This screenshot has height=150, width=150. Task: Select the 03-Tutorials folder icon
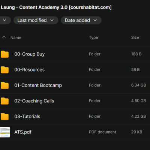pos(4,117)
